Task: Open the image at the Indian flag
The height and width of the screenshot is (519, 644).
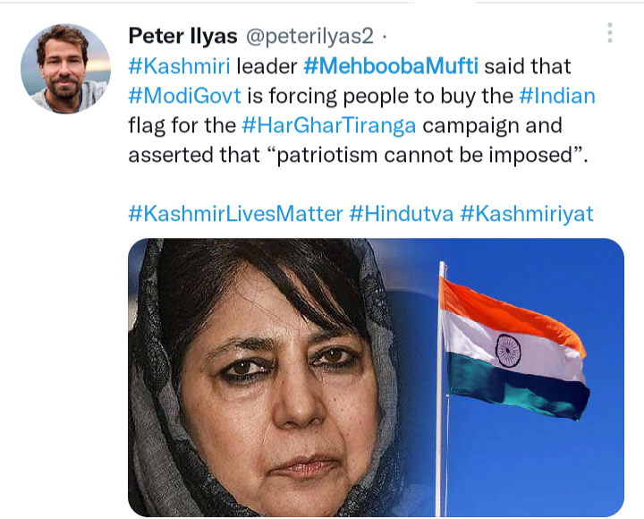Action: click(513, 349)
